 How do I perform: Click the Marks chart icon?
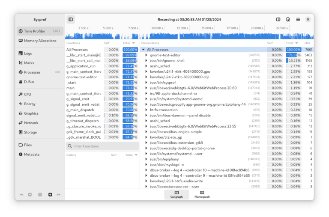point(21,62)
